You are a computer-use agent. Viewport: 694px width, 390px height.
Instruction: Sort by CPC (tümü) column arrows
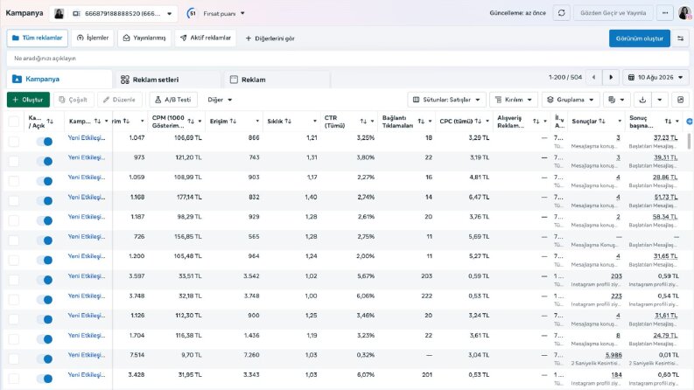pos(478,122)
